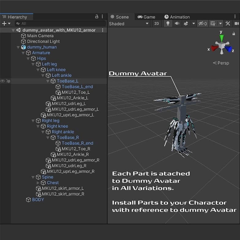Switch to the Animation tab
Image resolution: width=240 pixels, height=240 pixels.
(x=177, y=17)
